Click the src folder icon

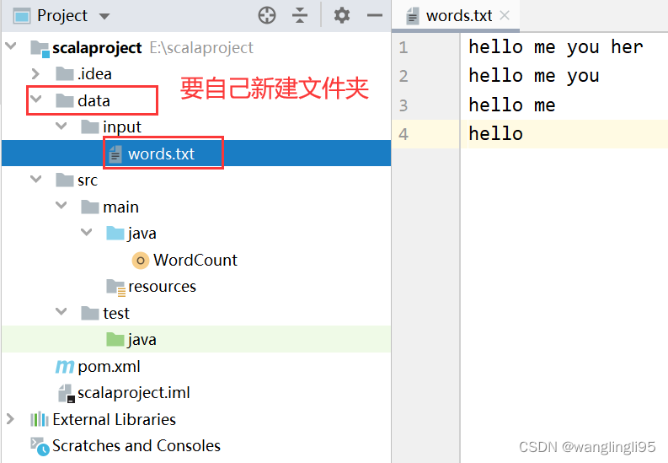(x=65, y=180)
